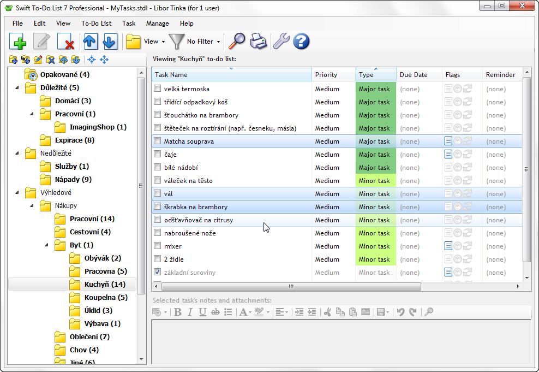The width and height of the screenshot is (539, 372).
Task: Click the Print icon
Action: tap(259, 42)
